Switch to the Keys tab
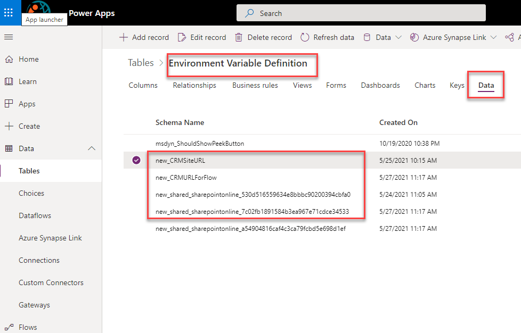Image resolution: width=521 pixels, height=333 pixels. 457,85
